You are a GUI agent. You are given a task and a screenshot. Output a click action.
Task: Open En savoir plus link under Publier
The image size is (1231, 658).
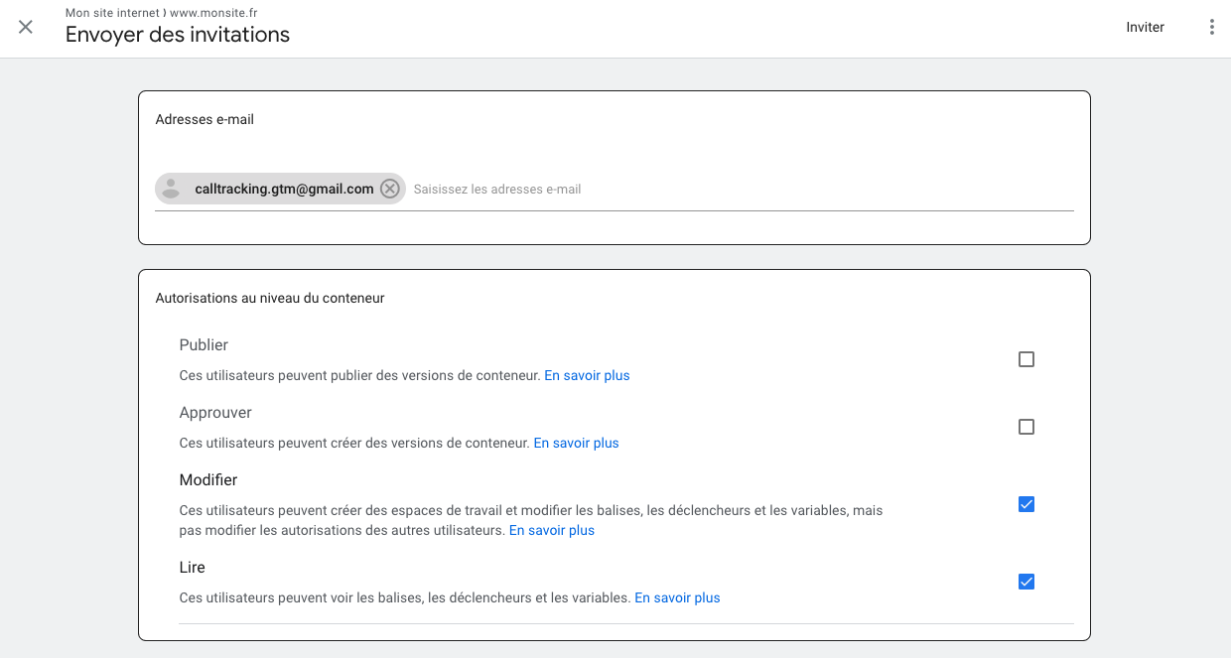(x=587, y=375)
